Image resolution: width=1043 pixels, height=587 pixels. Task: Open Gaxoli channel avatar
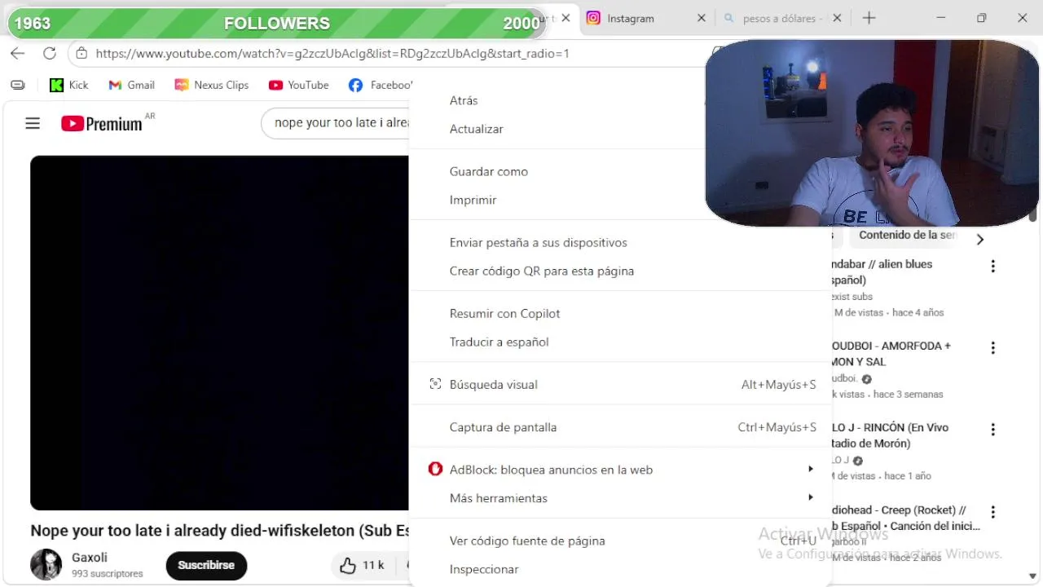click(x=46, y=564)
